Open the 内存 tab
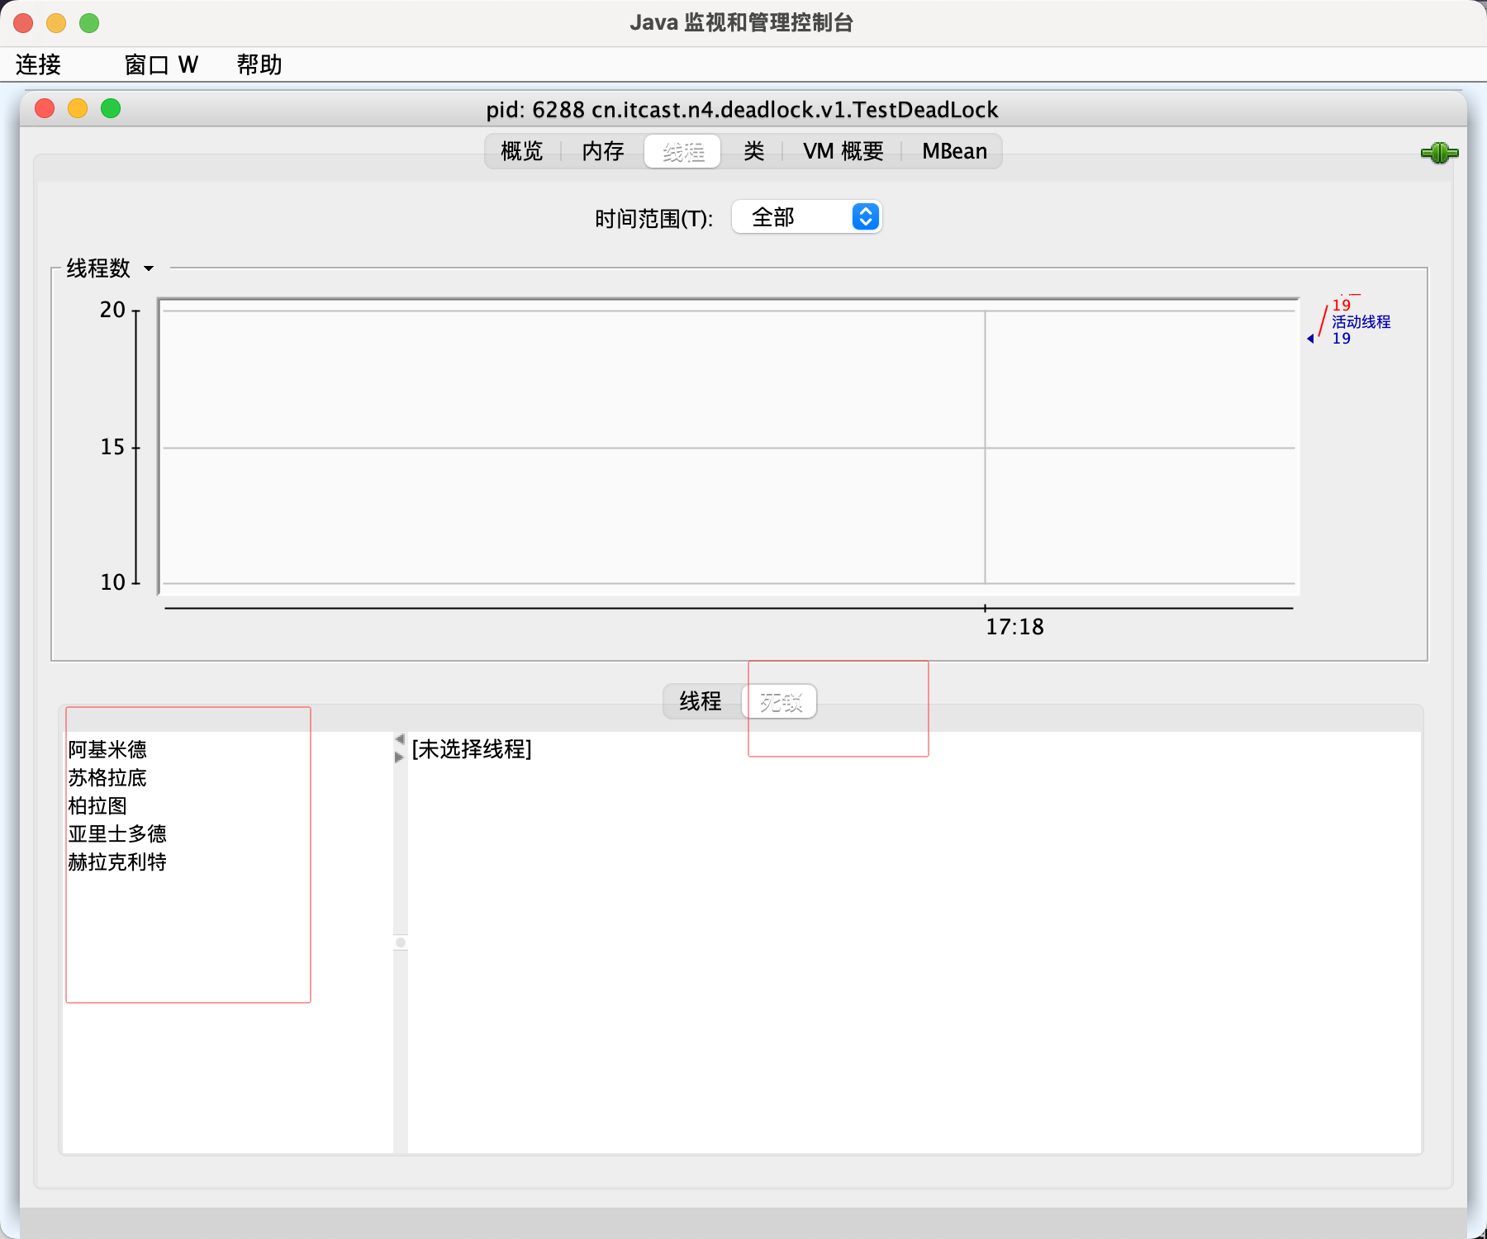The height and width of the screenshot is (1239, 1487). click(602, 152)
